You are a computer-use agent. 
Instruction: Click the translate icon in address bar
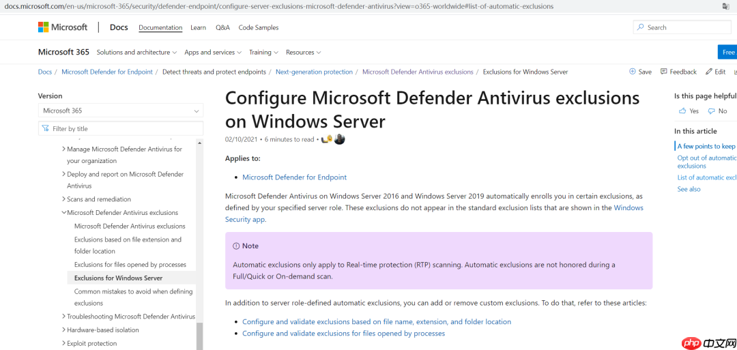tap(725, 6)
